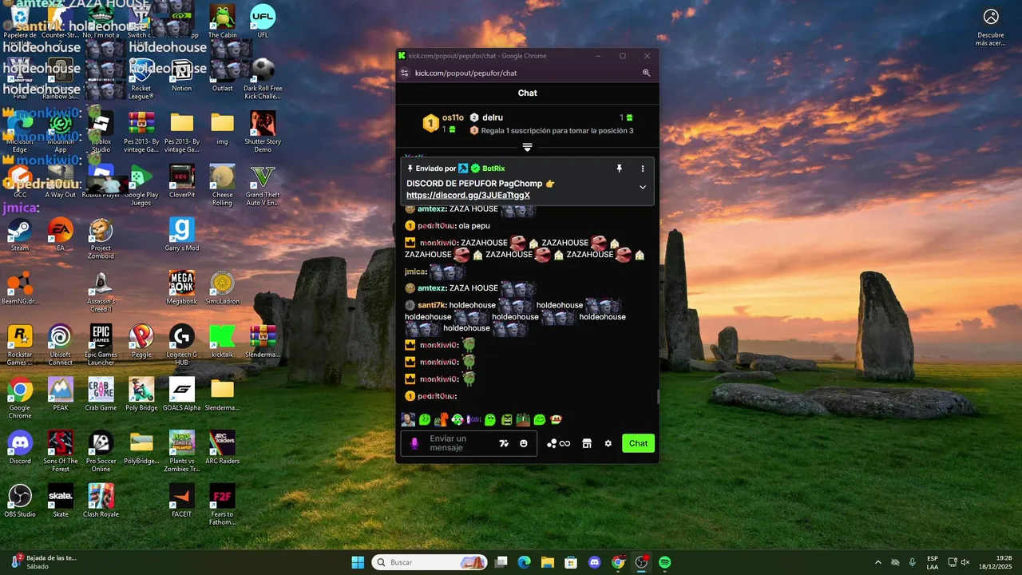1022x575 pixels.
Task: Click 'Regala 1 suscripción' position 3 text
Action: pyautogui.click(x=557, y=131)
